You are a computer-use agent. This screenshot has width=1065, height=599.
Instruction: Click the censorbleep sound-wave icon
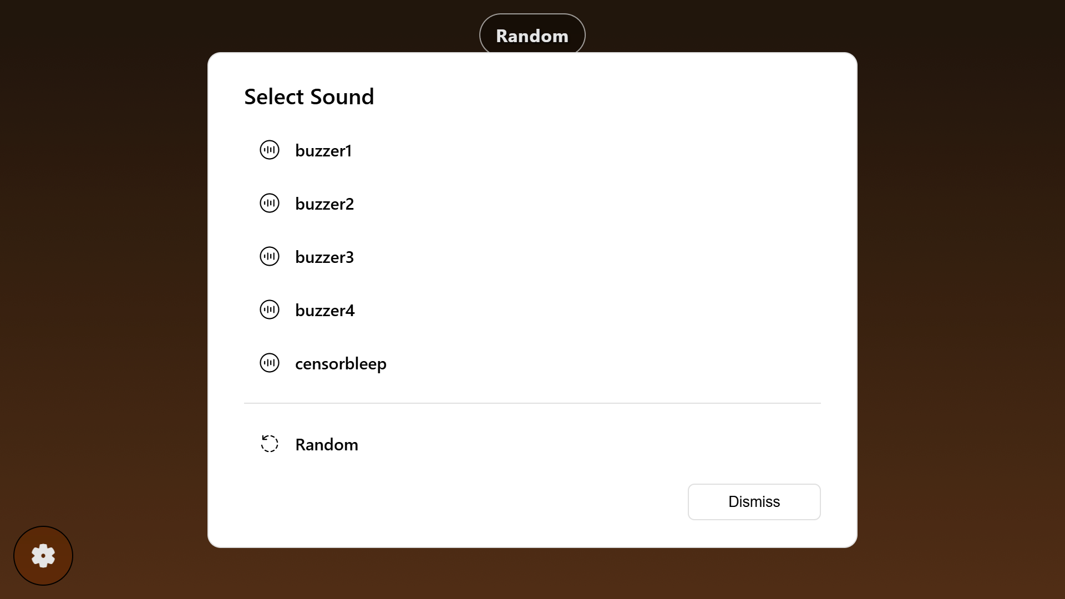270,363
